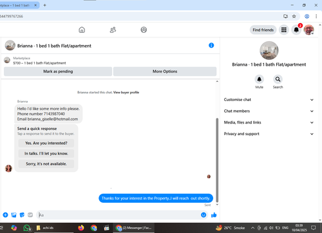Click the ENG language indicator
This screenshot has width=322, height=233.
[x=285, y=228]
